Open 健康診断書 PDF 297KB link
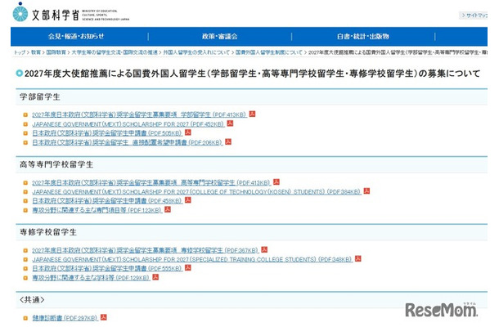Screen dimensions: 499x327 (65, 318)
